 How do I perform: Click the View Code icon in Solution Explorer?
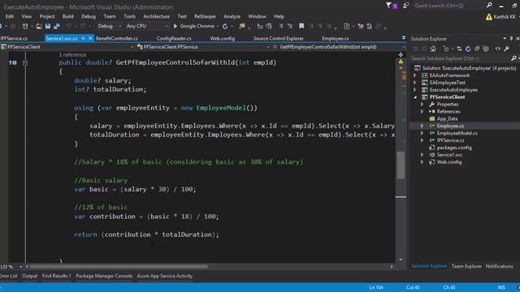tap(498, 49)
